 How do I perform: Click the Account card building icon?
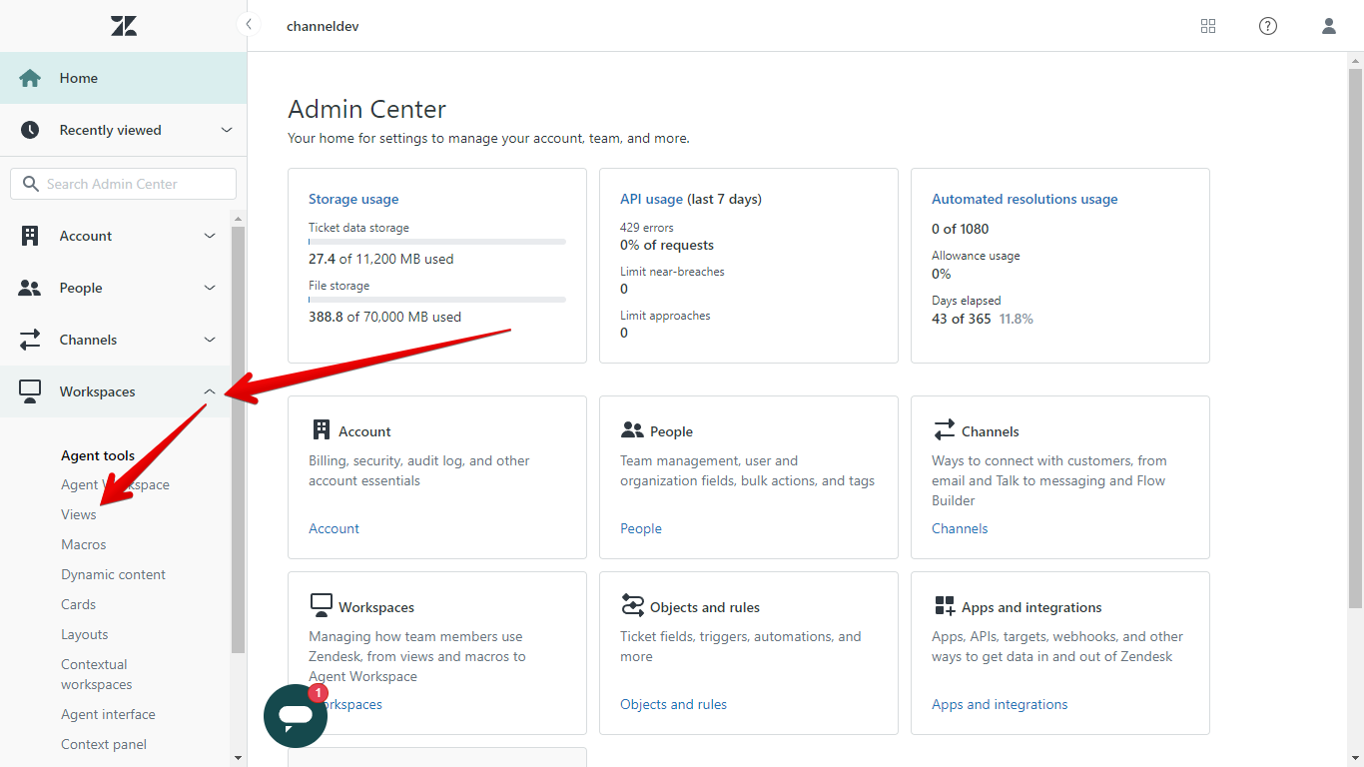321,429
